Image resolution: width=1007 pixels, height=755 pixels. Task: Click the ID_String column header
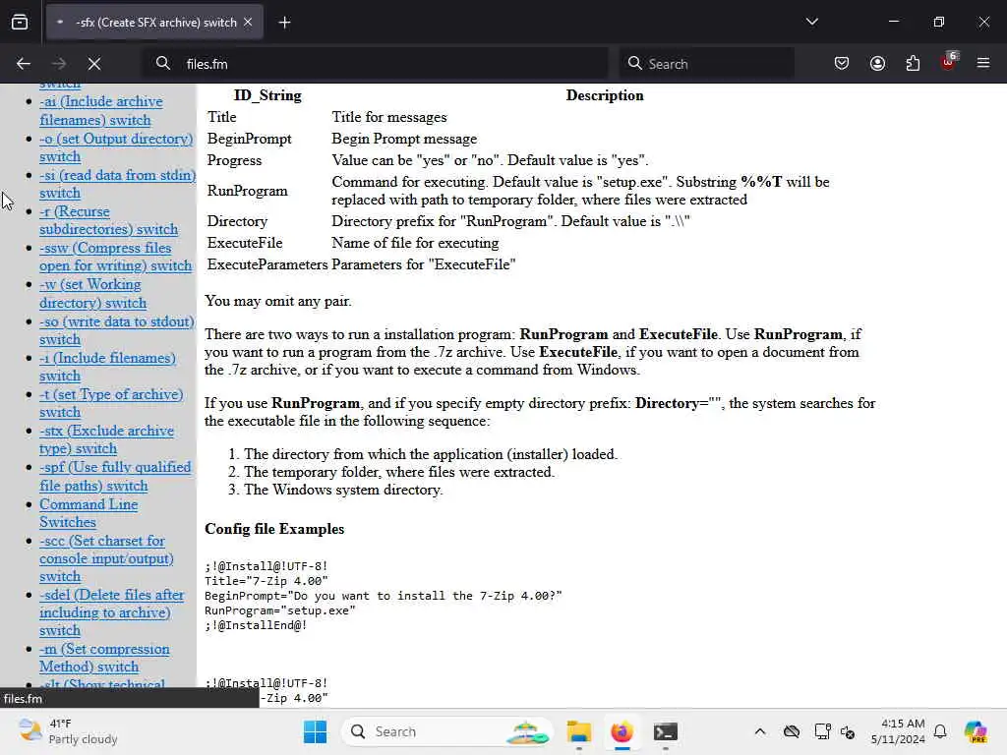267,95
